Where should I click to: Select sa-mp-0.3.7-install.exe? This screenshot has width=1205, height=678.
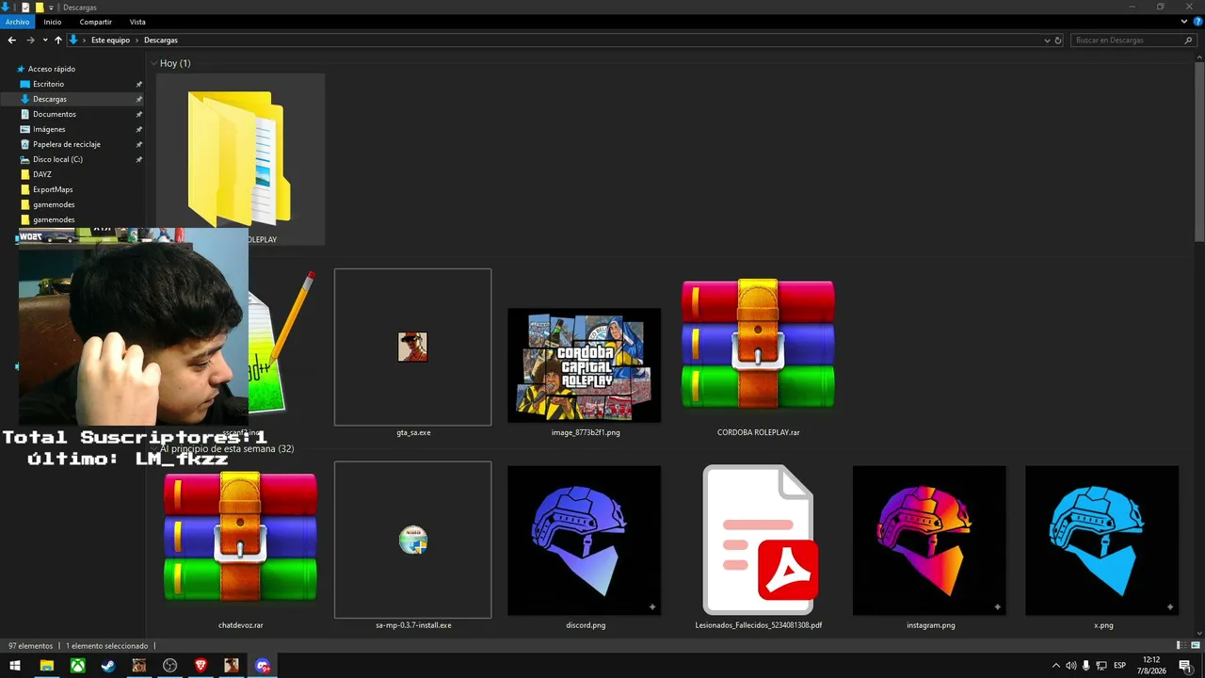pos(412,547)
